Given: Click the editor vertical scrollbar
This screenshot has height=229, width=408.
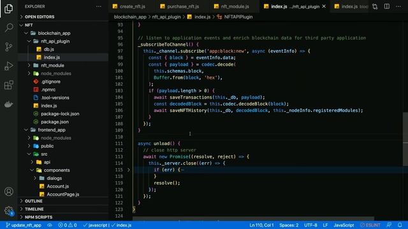Looking at the screenshot, I should click(x=405, y=139).
